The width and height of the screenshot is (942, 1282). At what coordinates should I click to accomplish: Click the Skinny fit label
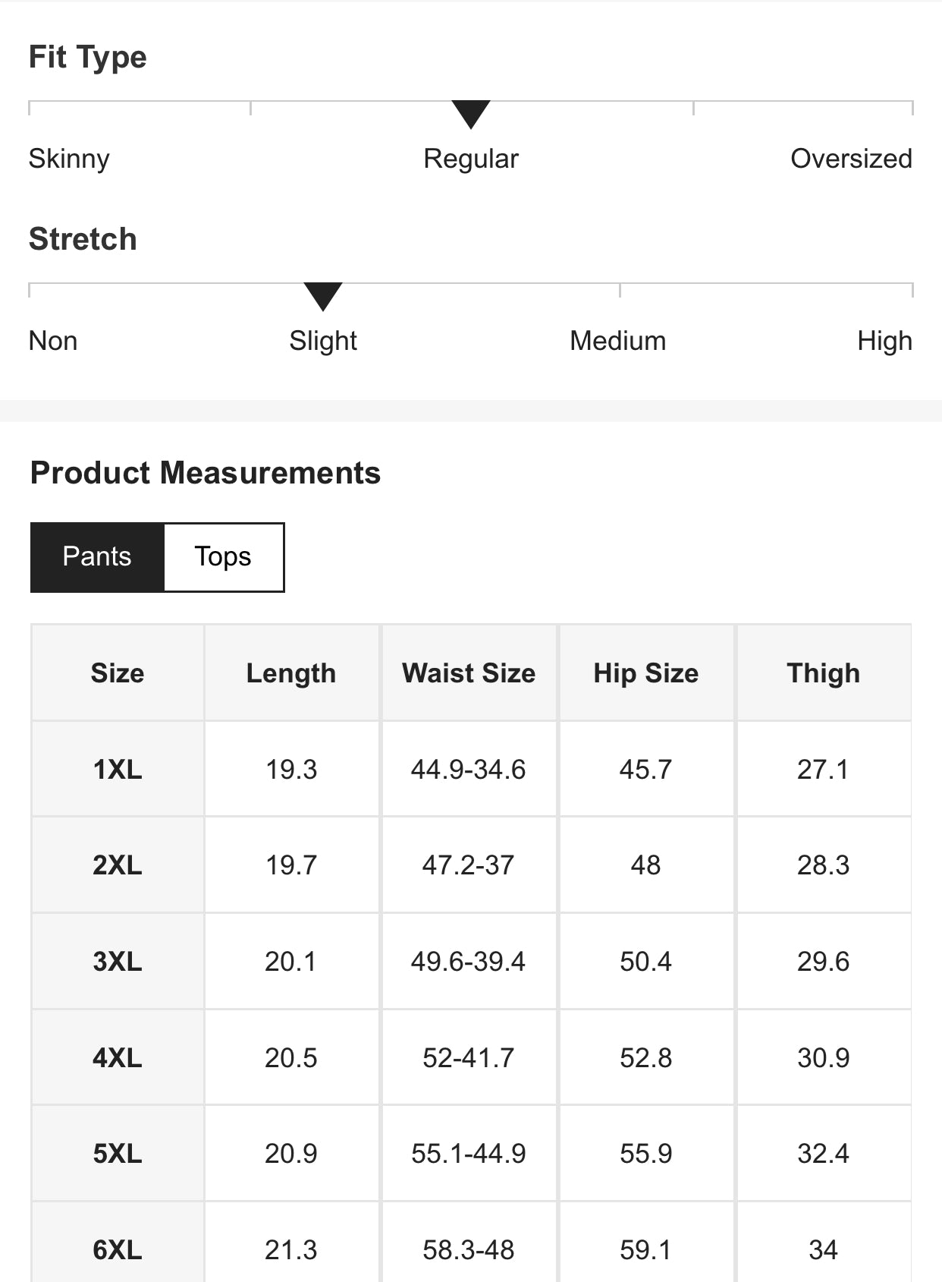pyautogui.click(x=69, y=159)
